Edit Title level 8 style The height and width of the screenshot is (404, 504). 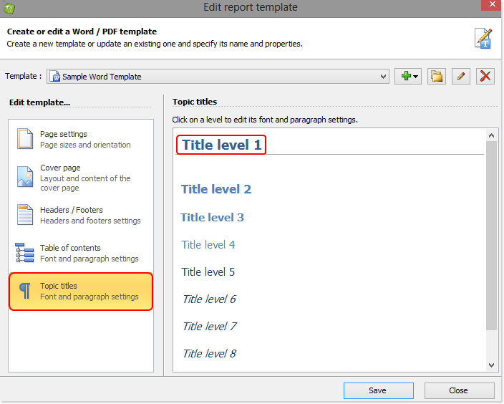coord(209,354)
